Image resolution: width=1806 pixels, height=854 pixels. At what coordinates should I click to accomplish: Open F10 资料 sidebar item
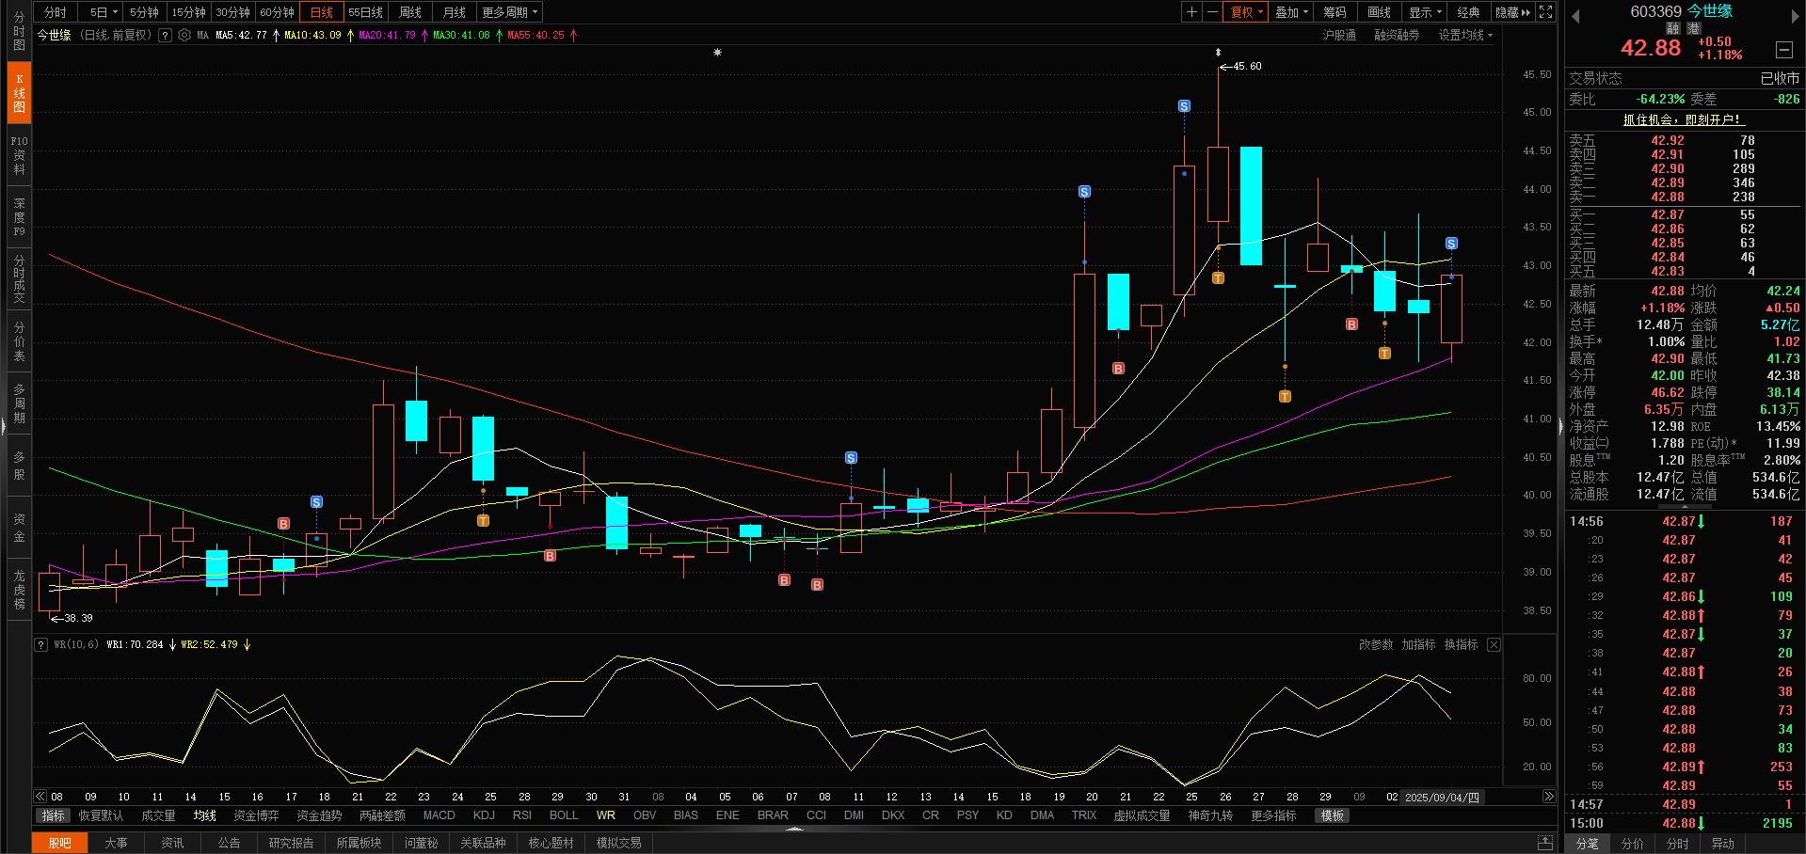tap(19, 155)
